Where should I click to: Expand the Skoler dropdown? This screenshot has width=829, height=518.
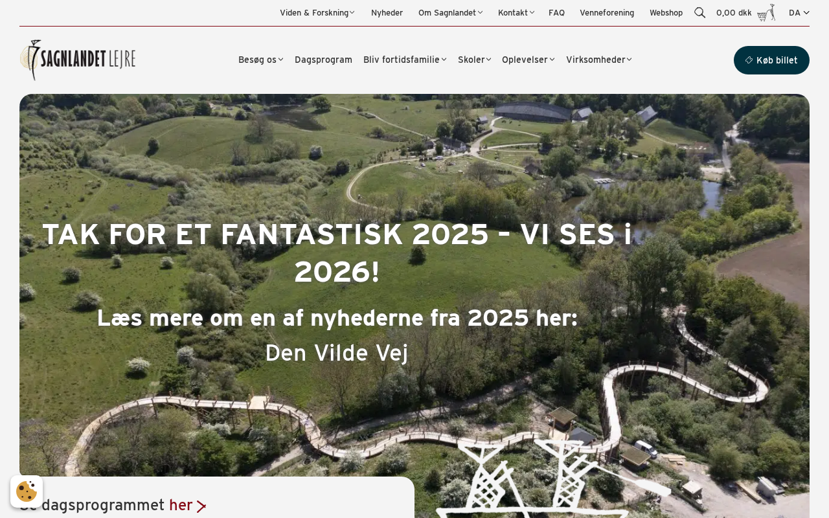pyautogui.click(x=474, y=60)
